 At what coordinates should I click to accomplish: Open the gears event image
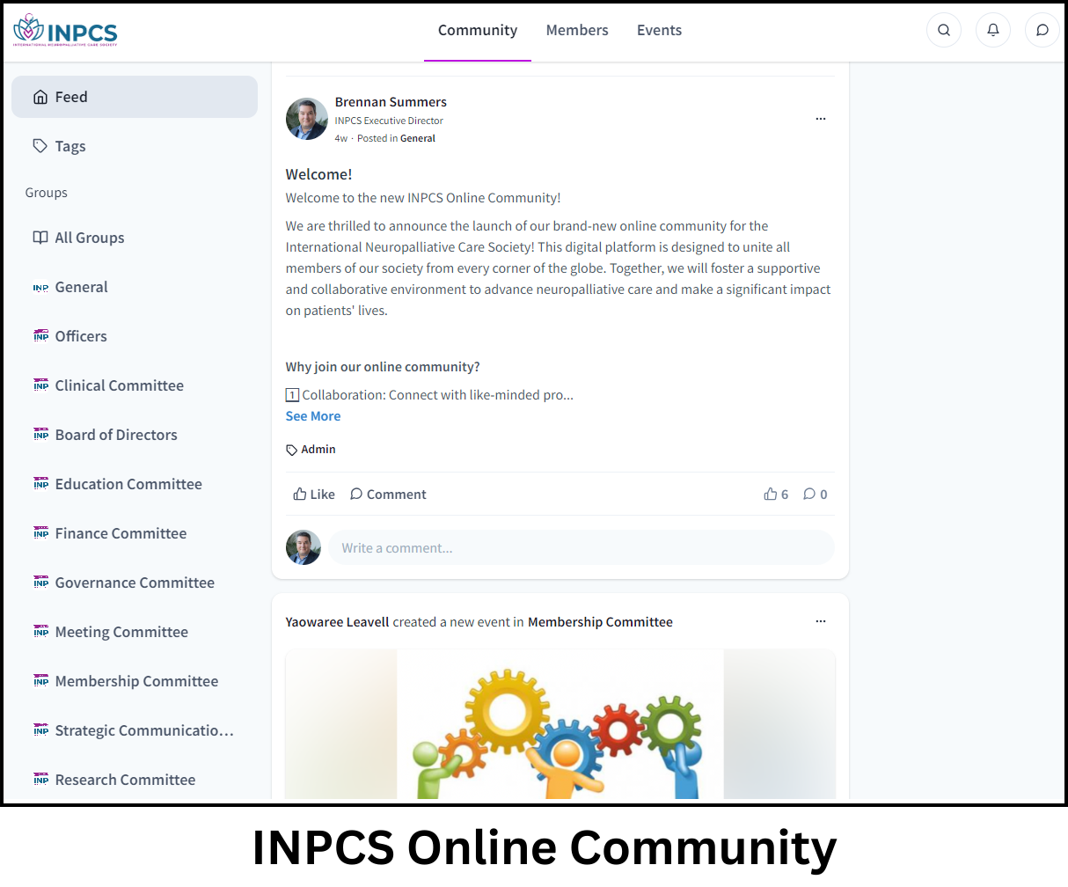560,724
